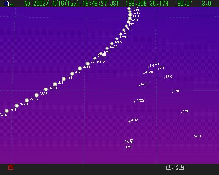Click the '4/1' date label
The width and height of the screenshot is (219, 175).
pos(60,83)
